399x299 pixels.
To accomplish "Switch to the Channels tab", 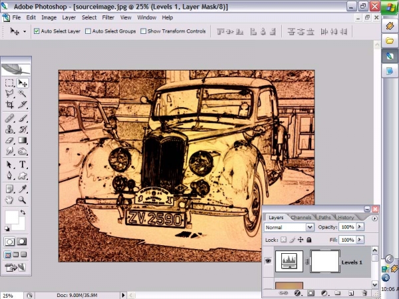I will tap(301, 217).
